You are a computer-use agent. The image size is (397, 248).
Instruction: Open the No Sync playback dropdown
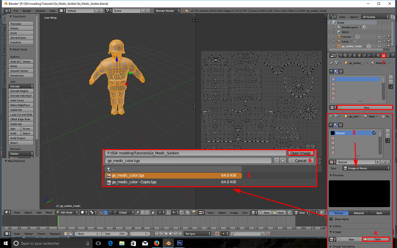(x=198, y=234)
